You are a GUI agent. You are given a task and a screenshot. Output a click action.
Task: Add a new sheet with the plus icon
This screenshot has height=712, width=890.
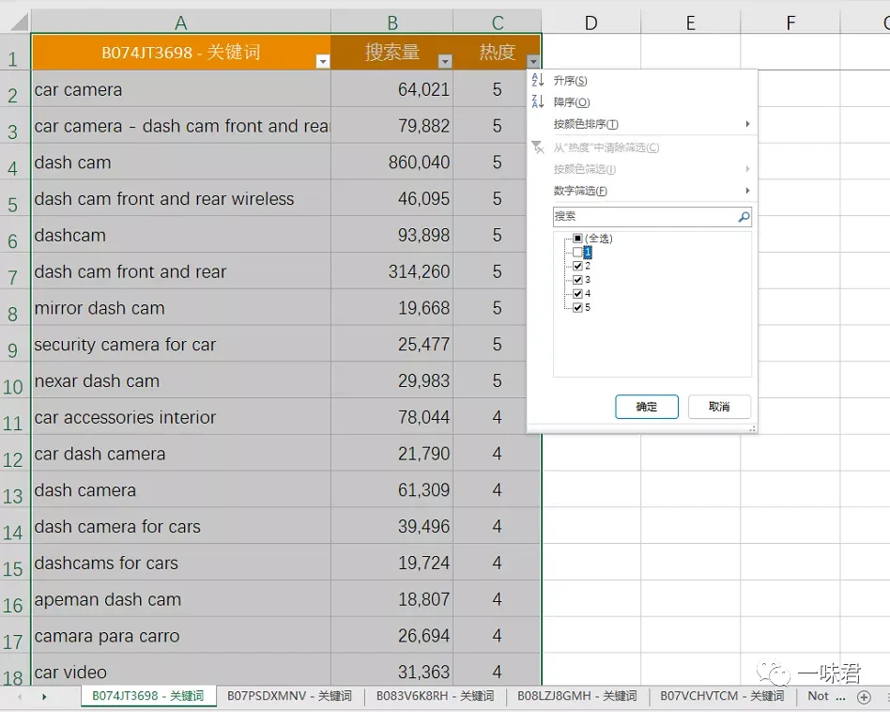pos(864,697)
